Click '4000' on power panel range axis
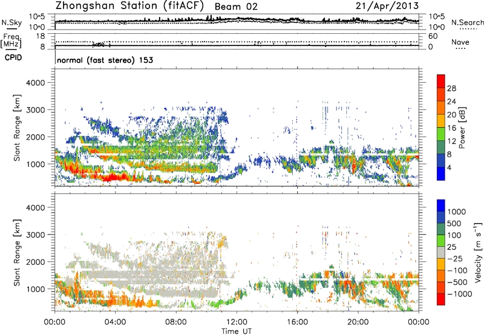This screenshot has width=484, height=335. click(x=35, y=83)
